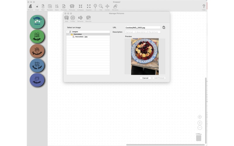This screenshot has height=146, width=234.
Task: Collapse the images tree root
Action: (68, 32)
